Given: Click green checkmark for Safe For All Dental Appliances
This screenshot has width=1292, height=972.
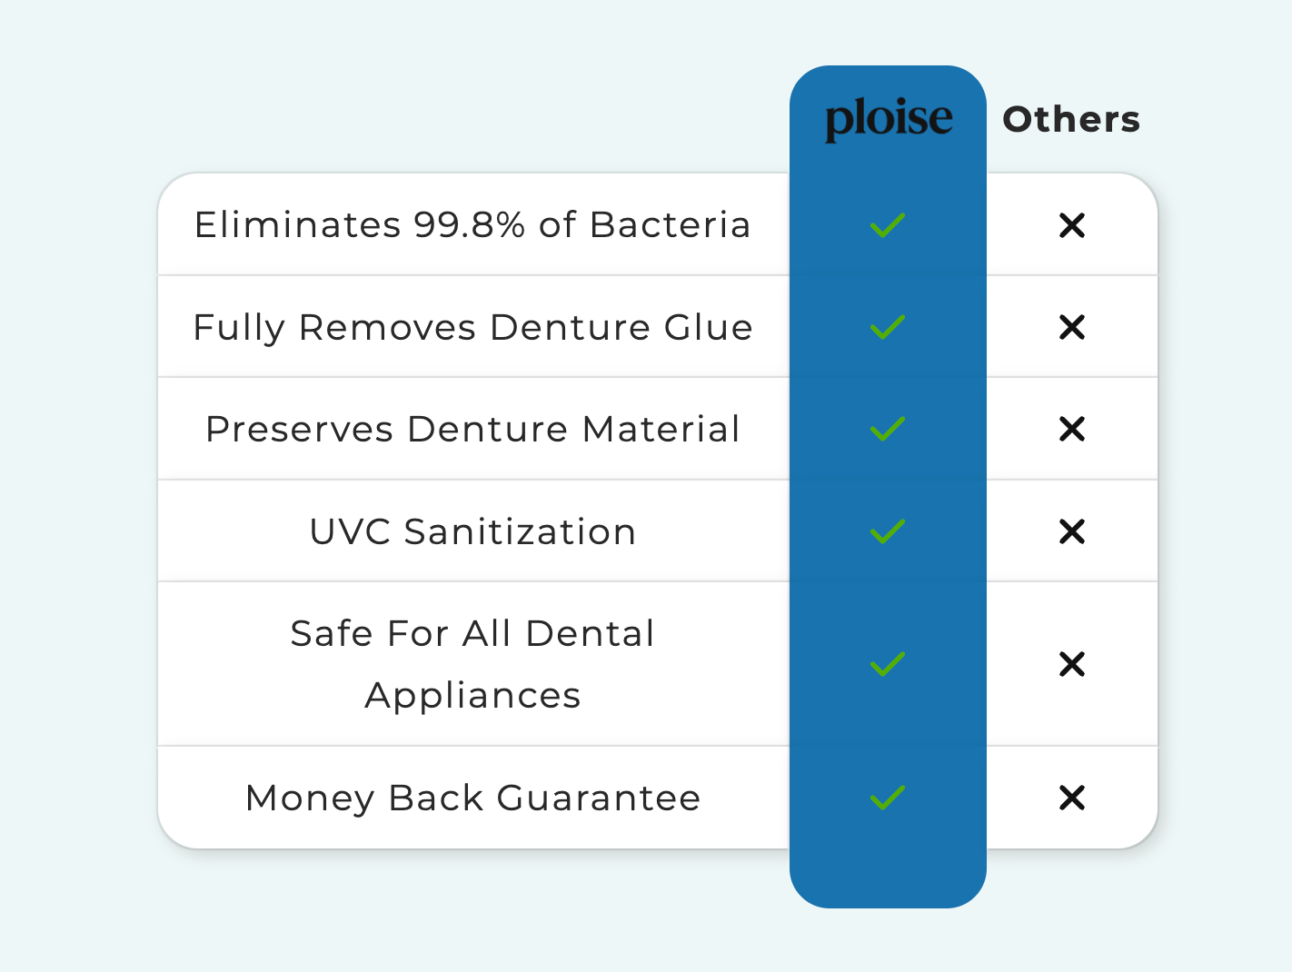Looking at the screenshot, I should coord(888,664).
